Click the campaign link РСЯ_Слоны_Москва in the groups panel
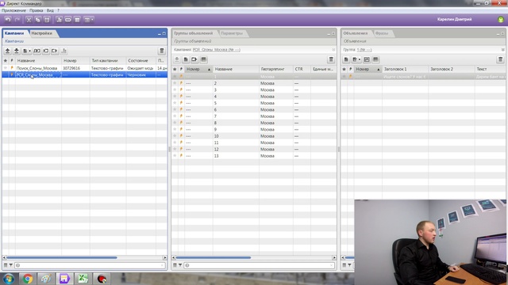The height and width of the screenshot is (285, 508). click(x=217, y=50)
